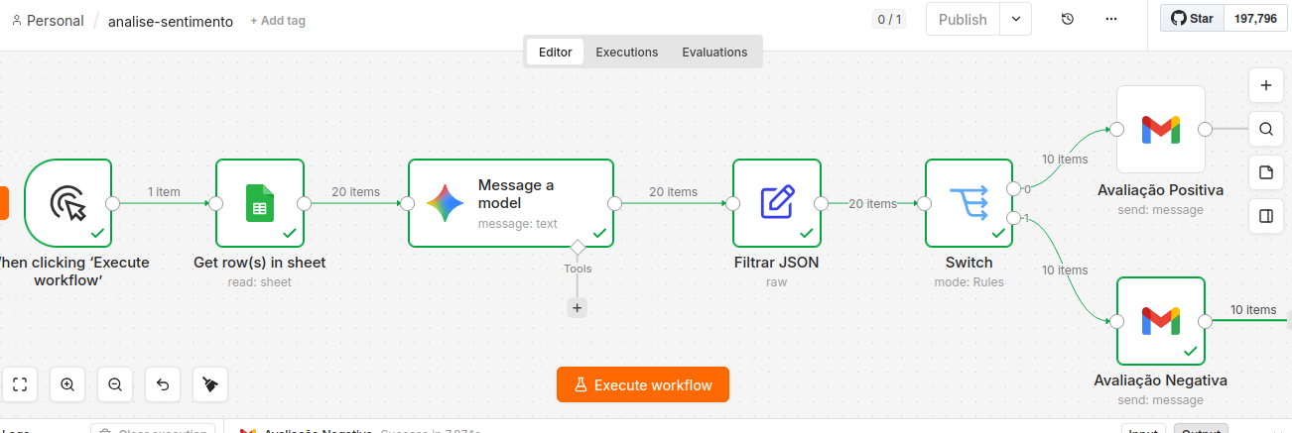The height and width of the screenshot is (433, 1292).
Task: Click the Execute workflow button
Action: tap(643, 385)
